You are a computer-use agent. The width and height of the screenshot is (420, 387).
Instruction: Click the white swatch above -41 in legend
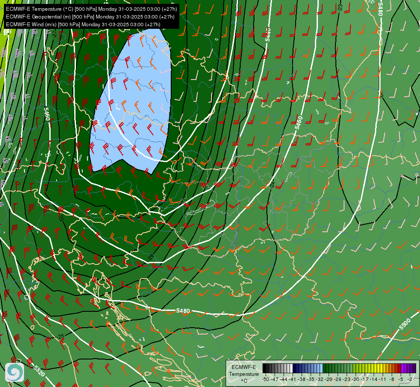[291, 368]
